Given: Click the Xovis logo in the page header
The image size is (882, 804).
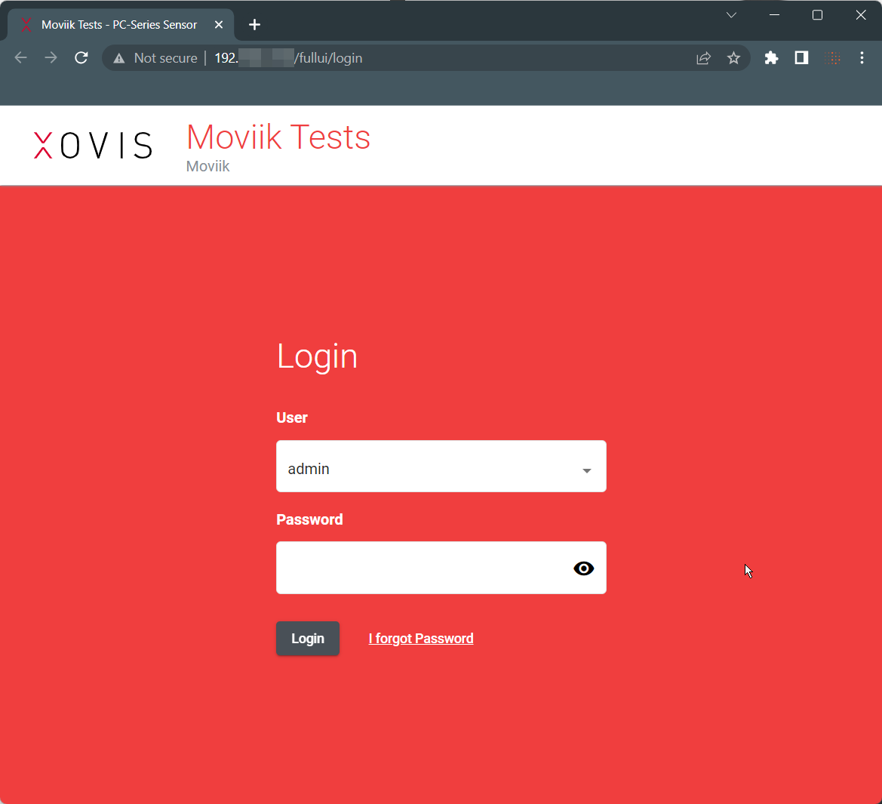Looking at the screenshot, I should pos(93,145).
